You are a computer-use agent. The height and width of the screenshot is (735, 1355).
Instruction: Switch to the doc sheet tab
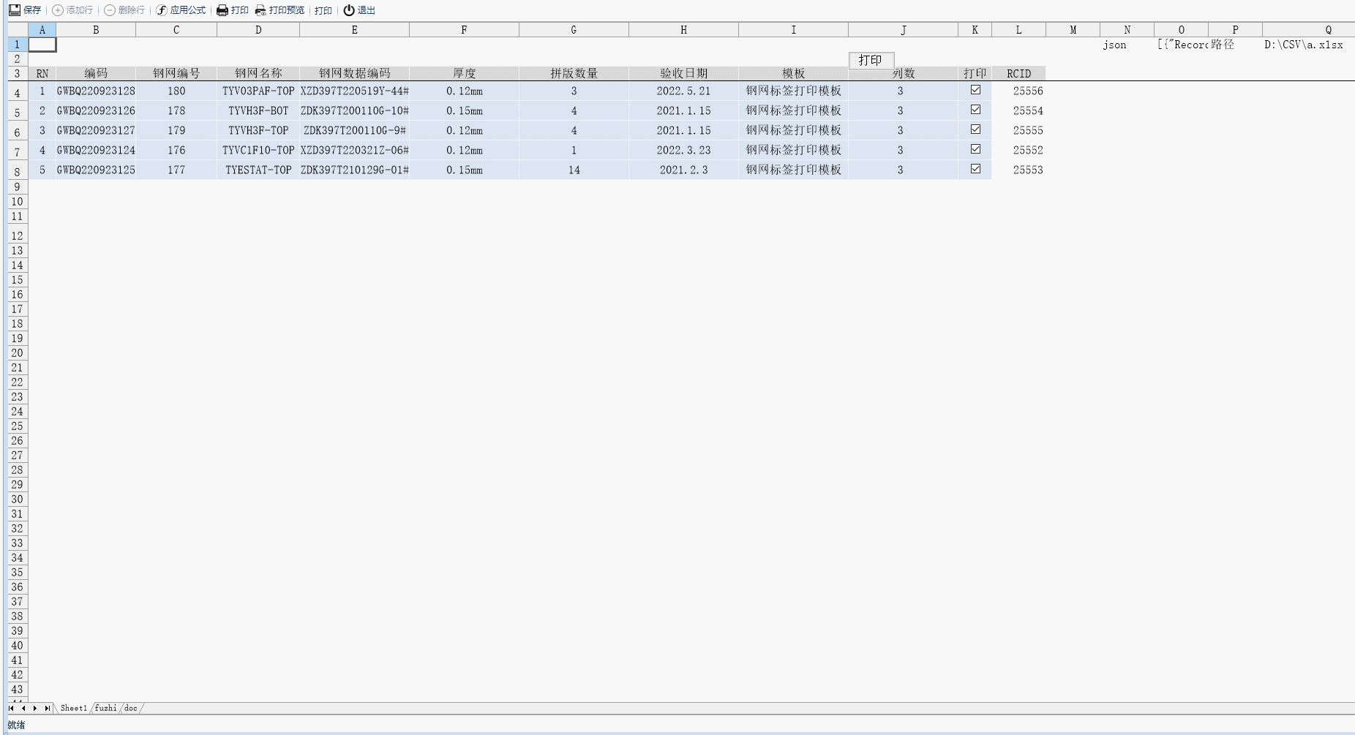pos(131,708)
